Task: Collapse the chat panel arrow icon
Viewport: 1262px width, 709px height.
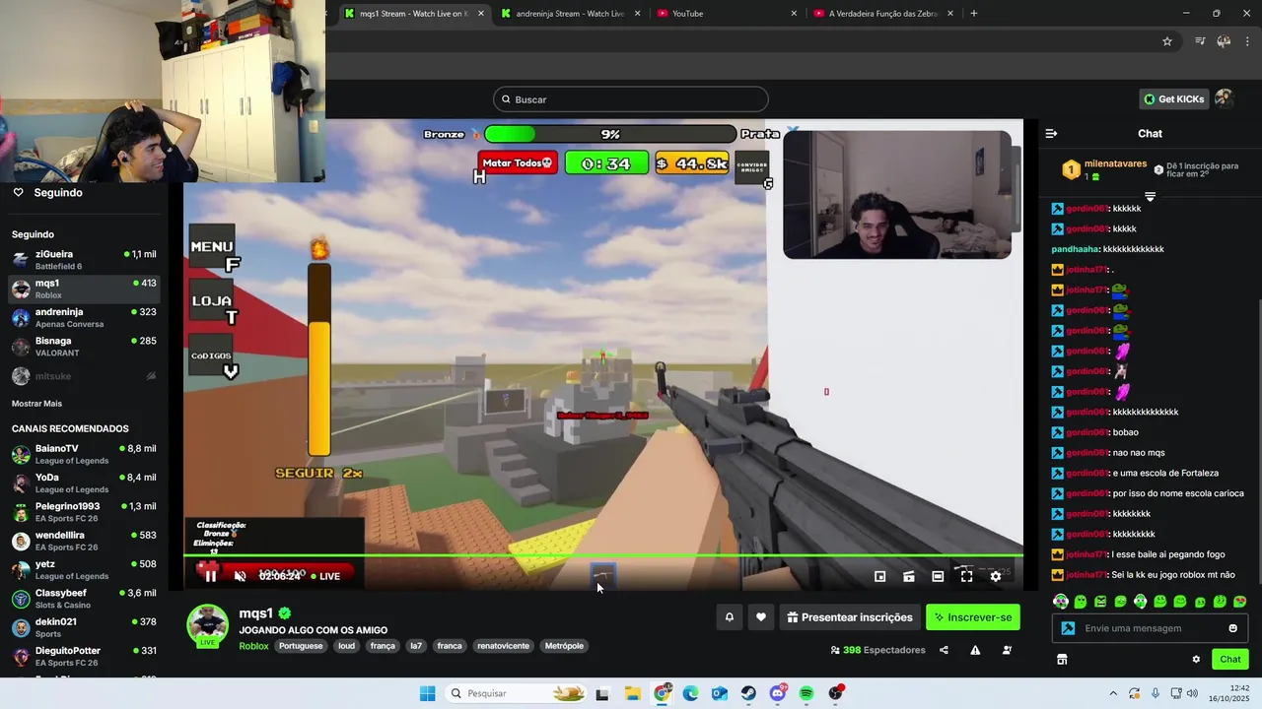Action: 1051,133
